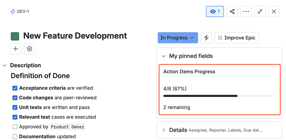Collapse the Description section chevron
Image resolution: width=286 pixels, height=140 pixels.
point(5,65)
